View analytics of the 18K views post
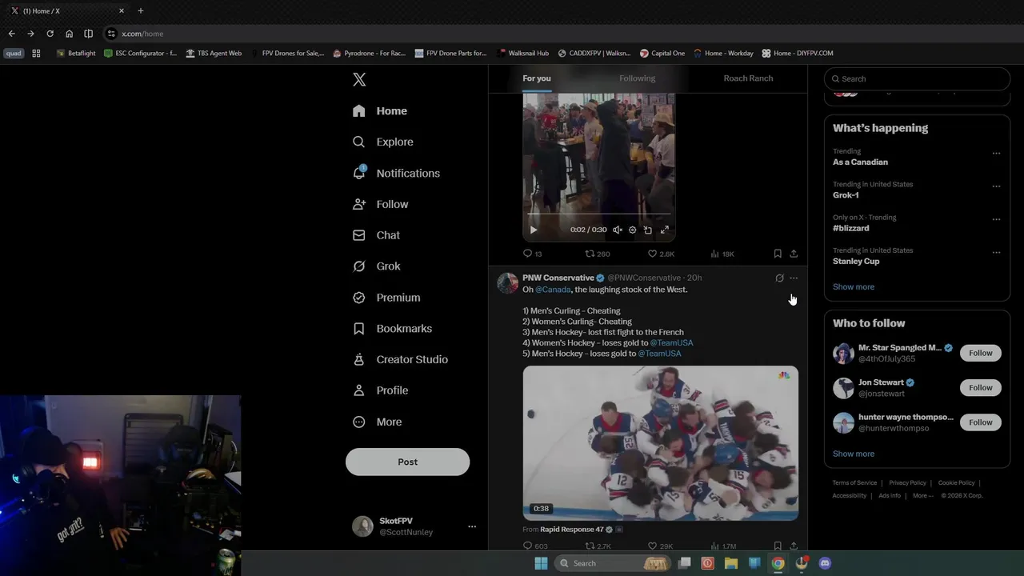This screenshot has width=1024, height=576. tap(722, 254)
